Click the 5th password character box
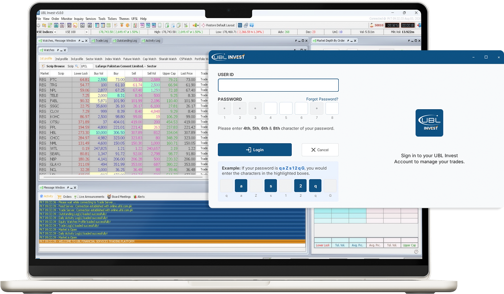 [286, 108]
